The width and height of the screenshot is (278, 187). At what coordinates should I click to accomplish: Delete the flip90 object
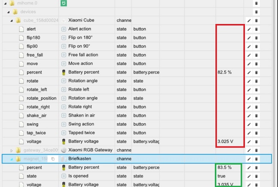click(257, 47)
